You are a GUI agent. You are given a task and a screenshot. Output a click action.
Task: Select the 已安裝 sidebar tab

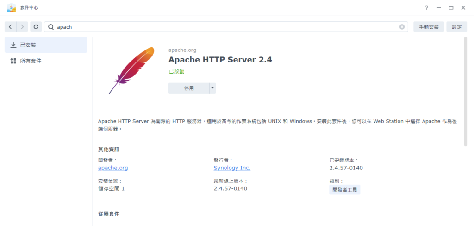coord(46,45)
